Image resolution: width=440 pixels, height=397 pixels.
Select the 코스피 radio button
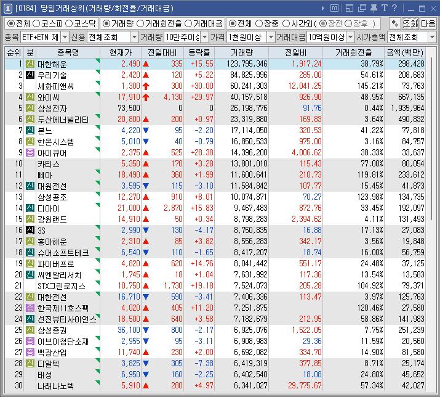36,23
